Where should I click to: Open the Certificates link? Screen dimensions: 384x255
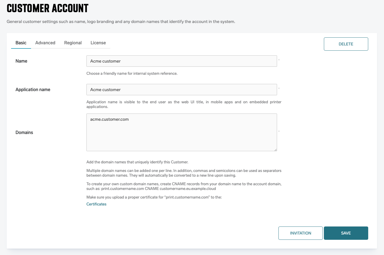click(x=96, y=204)
